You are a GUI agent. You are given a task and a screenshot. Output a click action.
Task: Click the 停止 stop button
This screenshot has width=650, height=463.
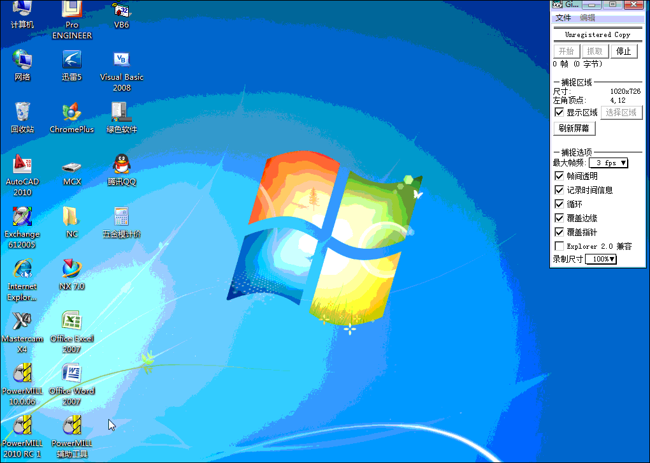coord(623,51)
